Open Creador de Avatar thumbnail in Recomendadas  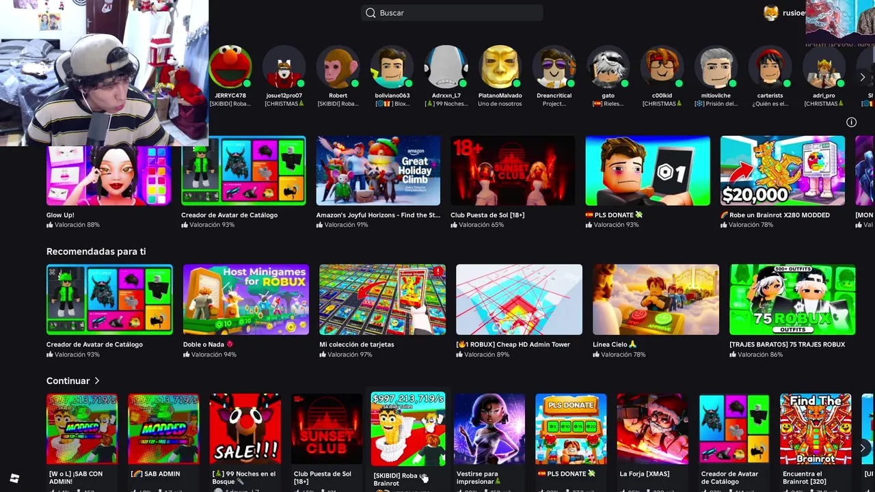click(109, 299)
